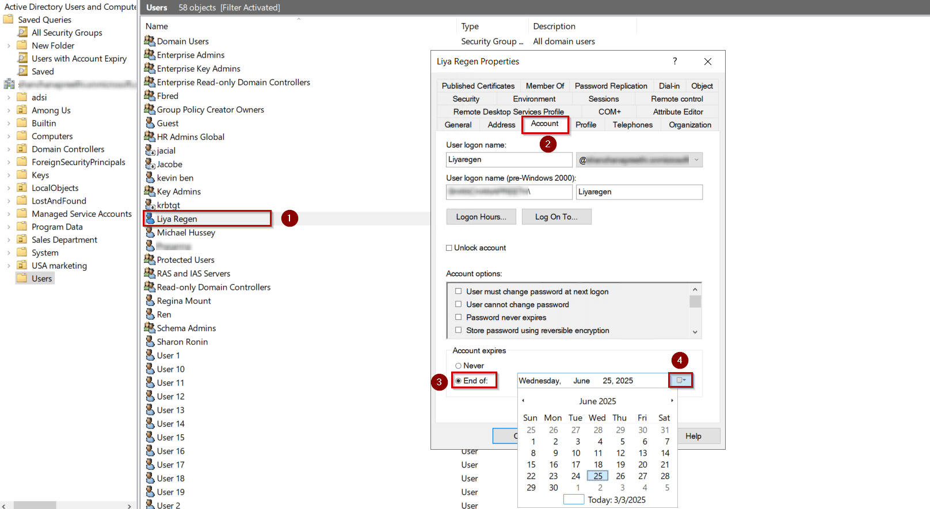
Task: Tick the Unlock account checkbox
Action: click(449, 248)
